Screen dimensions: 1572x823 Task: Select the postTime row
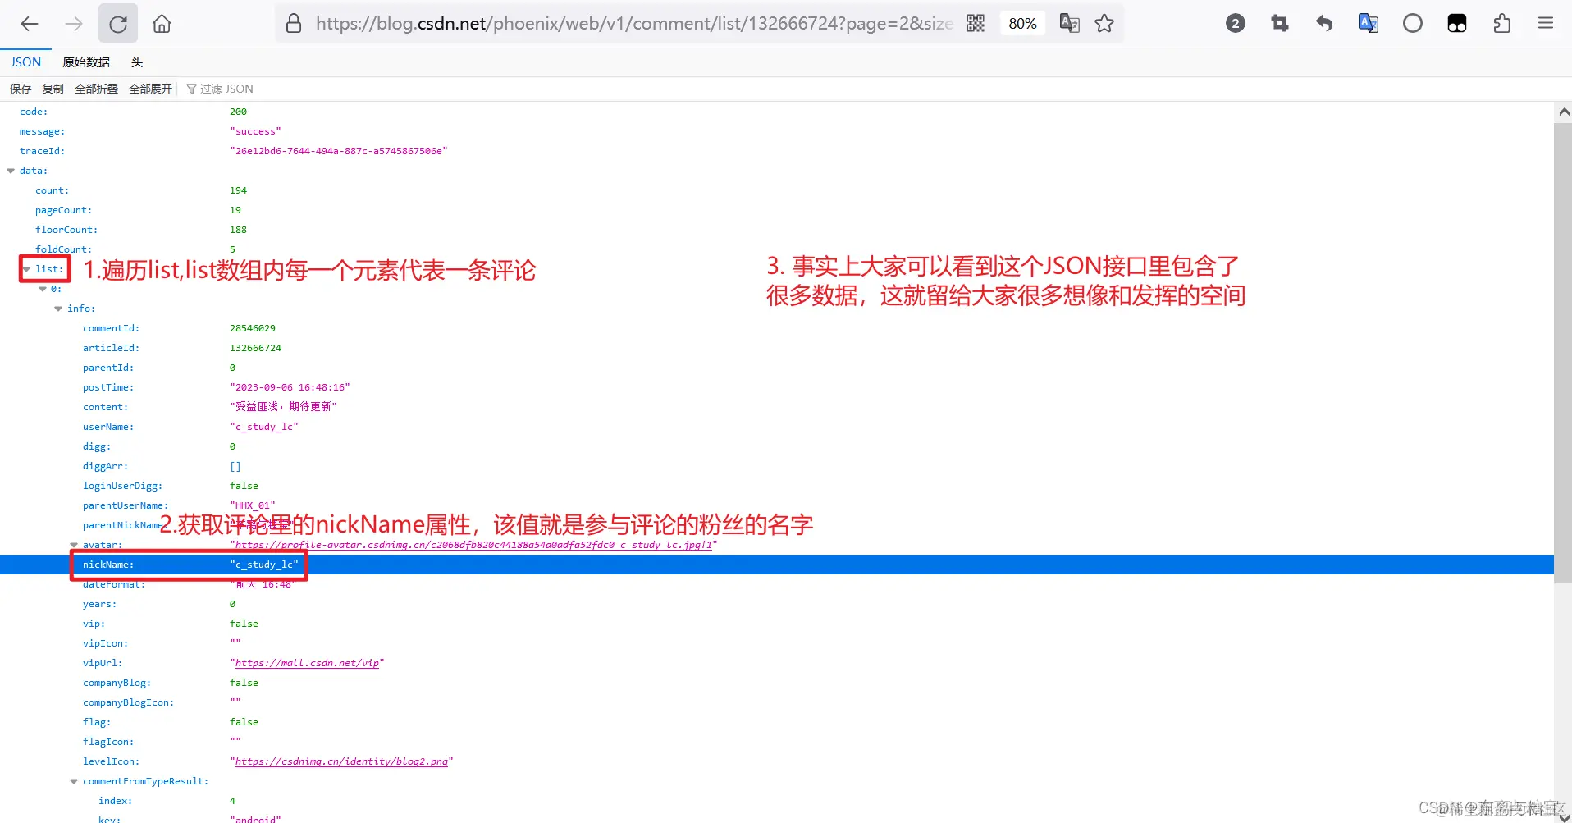click(x=776, y=387)
